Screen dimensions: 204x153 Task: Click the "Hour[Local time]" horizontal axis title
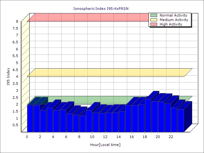(x=105, y=145)
